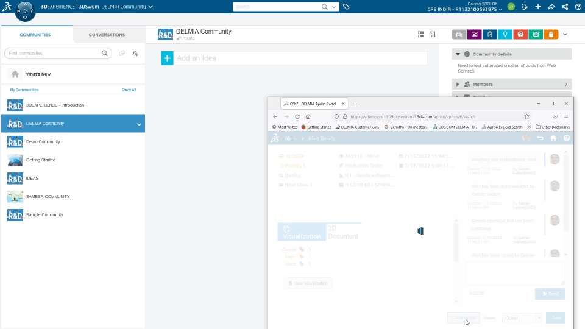The image size is (585, 329).
Task: Open the browser hamburger menu
Action: (566, 116)
